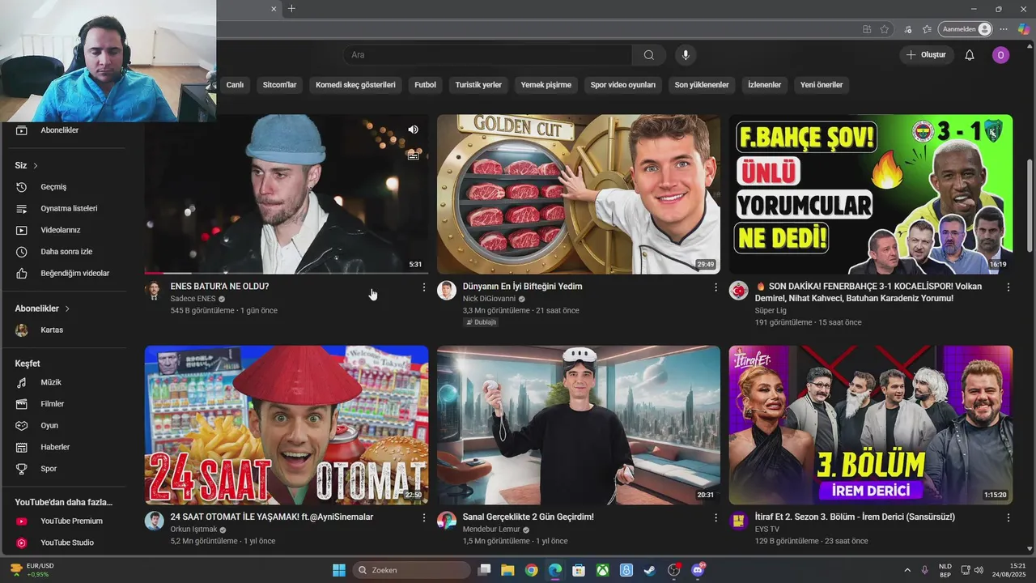This screenshot has height=583, width=1036.
Task: Start voice search with the microphone icon
Action: [686, 55]
